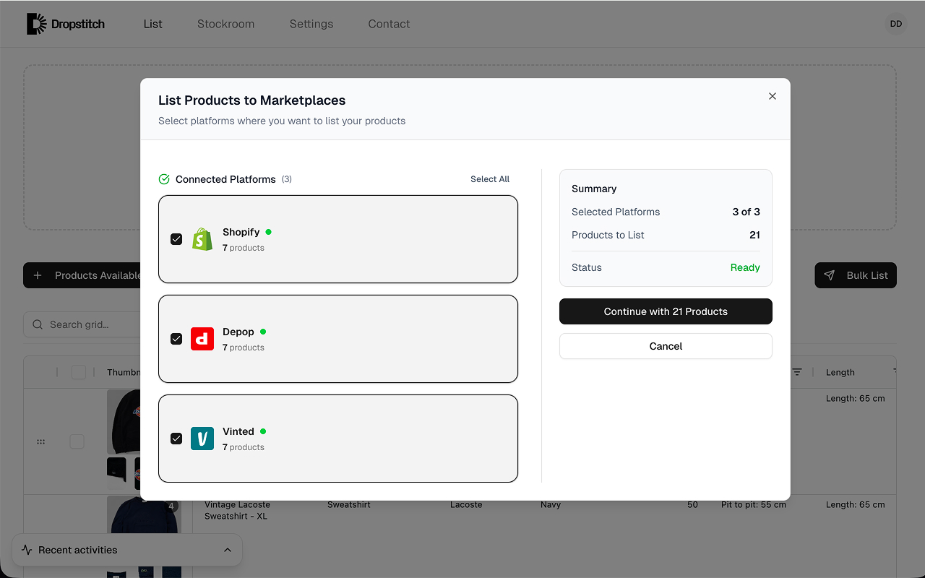The height and width of the screenshot is (578, 925).
Task: Click the 3 of 3 selected platforms value
Action: tap(747, 212)
